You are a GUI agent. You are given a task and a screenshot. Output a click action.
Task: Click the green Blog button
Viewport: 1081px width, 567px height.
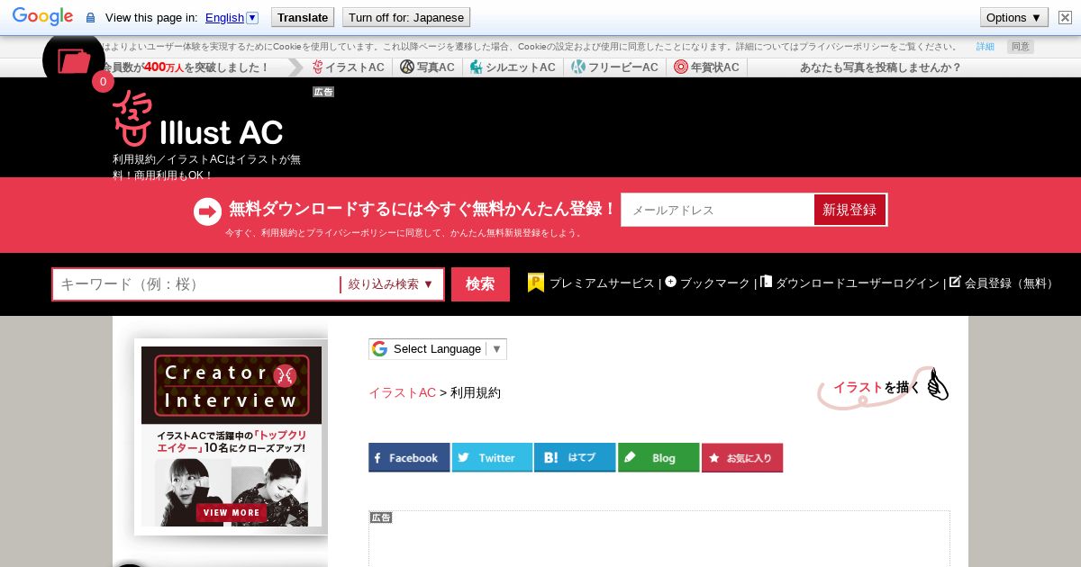(659, 457)
